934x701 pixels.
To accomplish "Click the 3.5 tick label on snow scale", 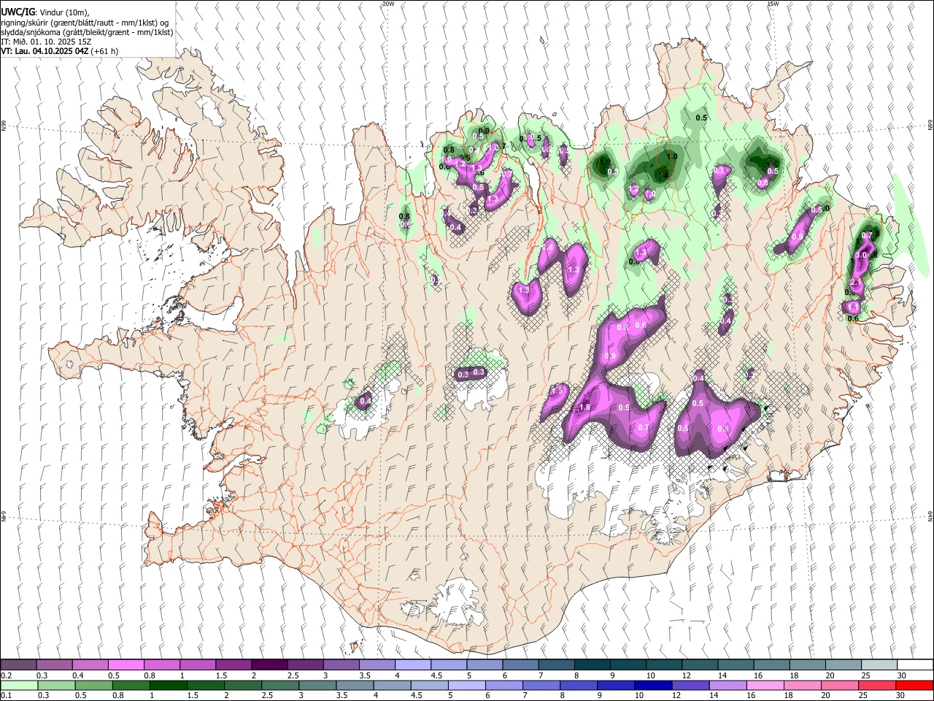I will pos(364,675).
